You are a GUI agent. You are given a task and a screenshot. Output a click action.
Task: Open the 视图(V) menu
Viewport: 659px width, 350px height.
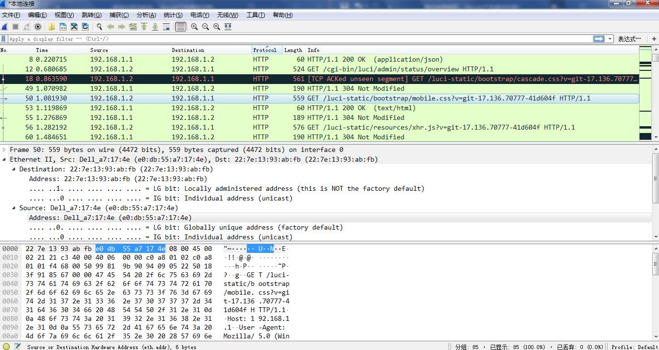click(64, 15)
